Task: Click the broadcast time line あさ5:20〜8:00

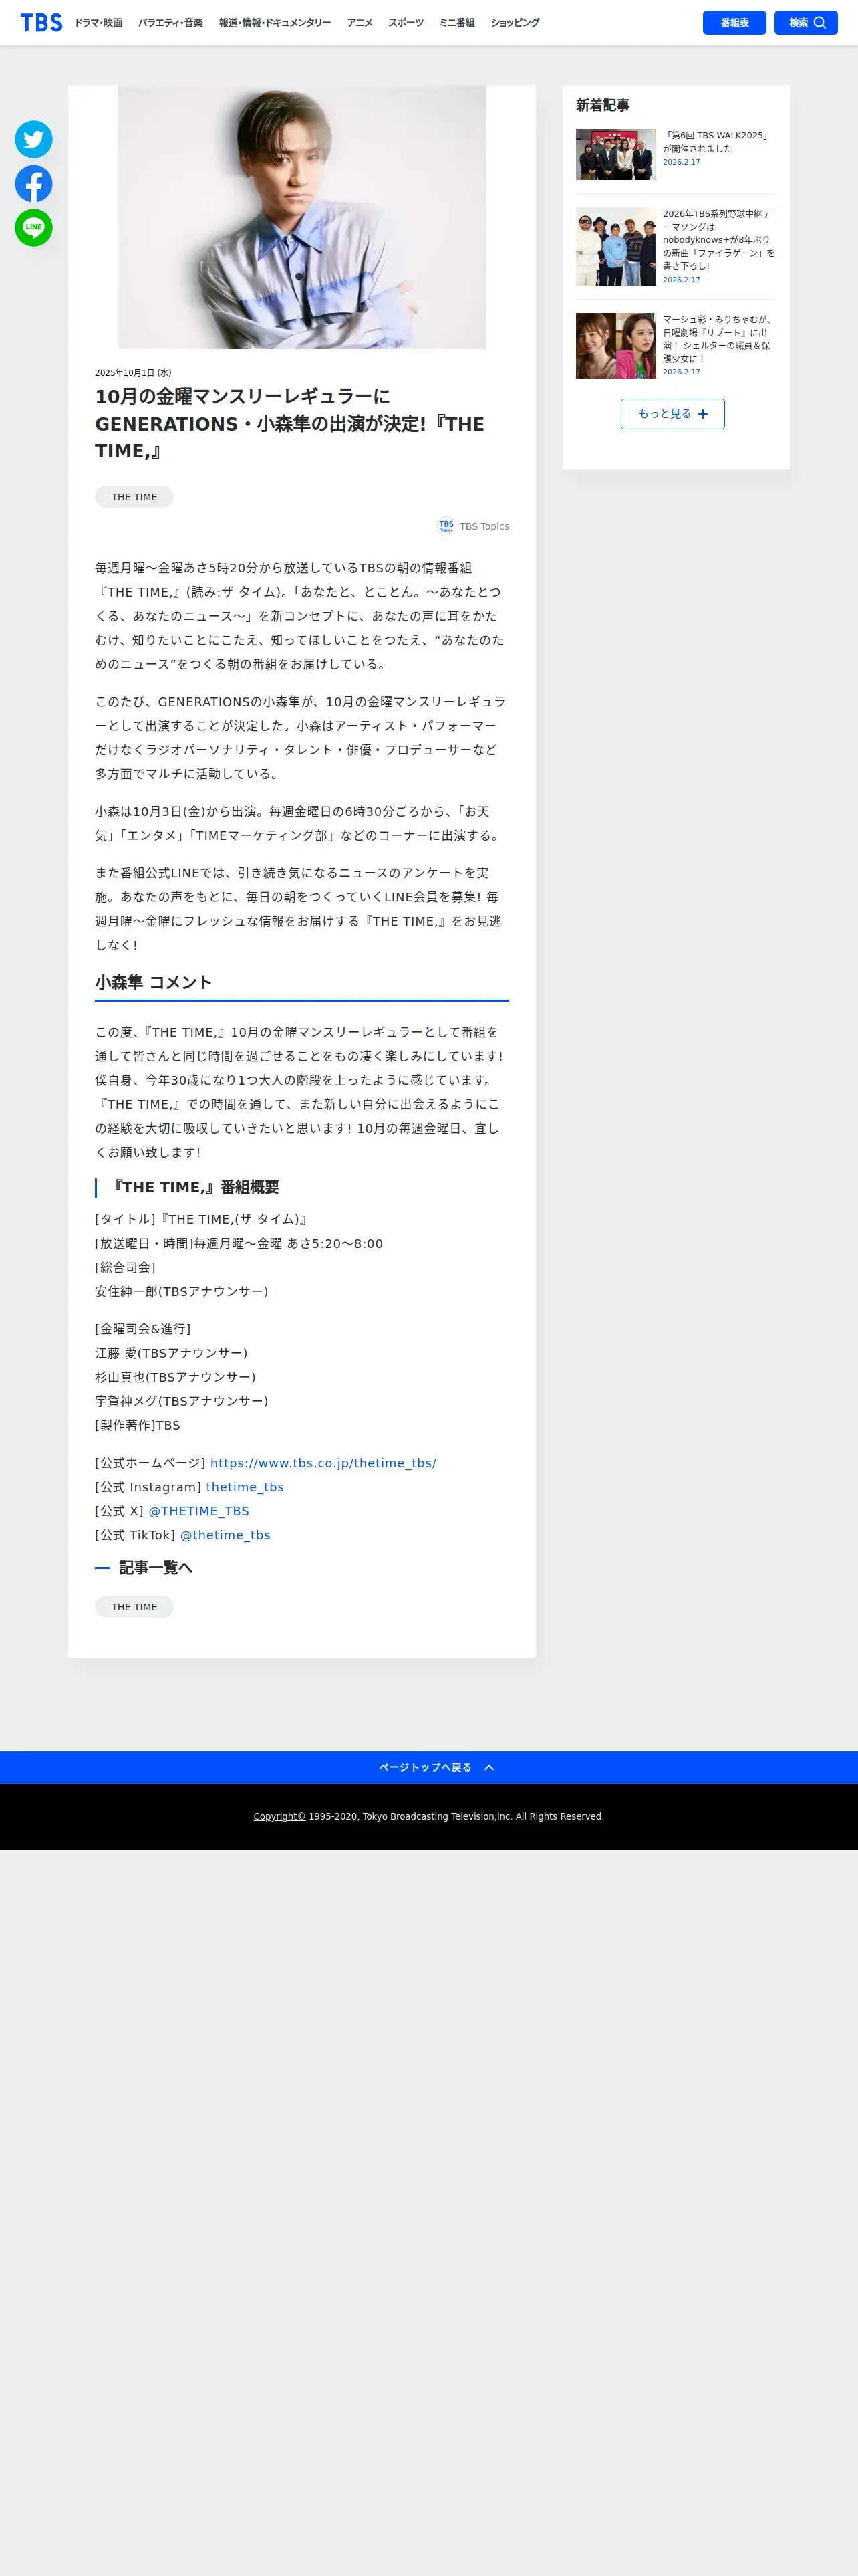Action: point(239,1243)
